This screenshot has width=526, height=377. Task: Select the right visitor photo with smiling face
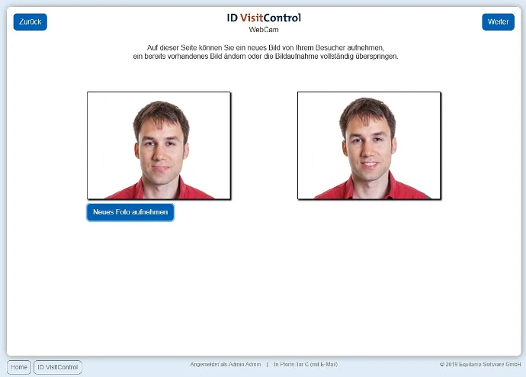[x=369, y=145]
